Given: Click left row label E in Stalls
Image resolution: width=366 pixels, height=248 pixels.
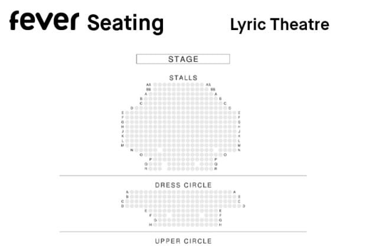Looking at the screenshot, I should click(x=123, y=113).
